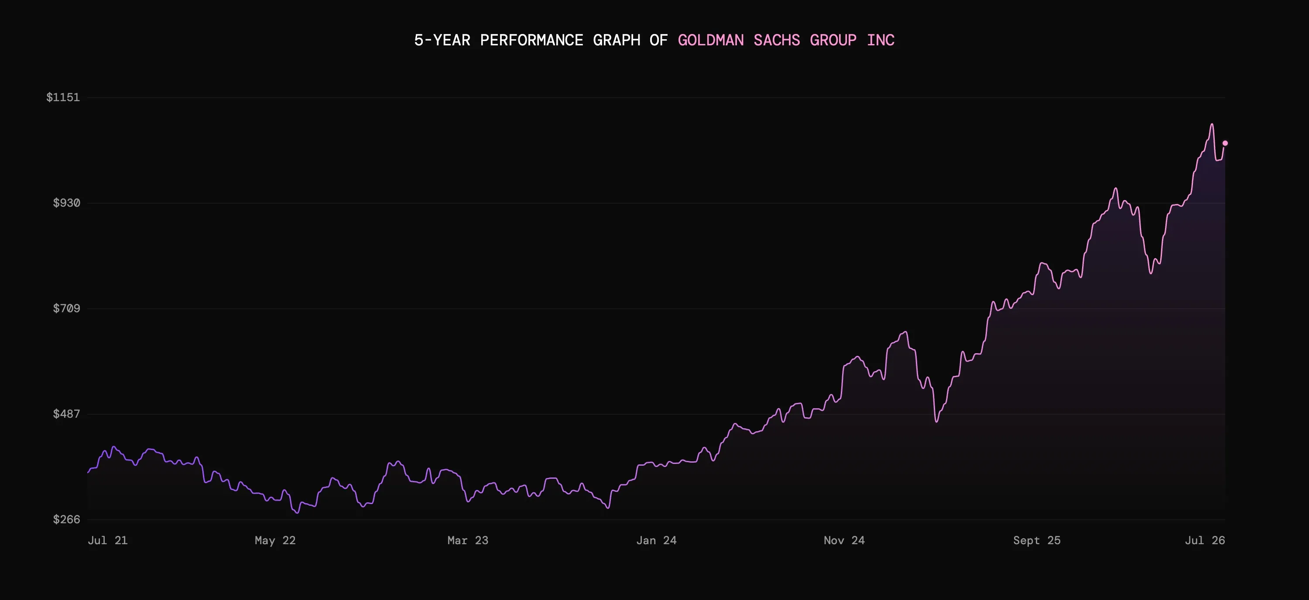The image size is (1309, 600).
Task: Click the 'Mar 23' x-axis label
Action: click(467, 540)
